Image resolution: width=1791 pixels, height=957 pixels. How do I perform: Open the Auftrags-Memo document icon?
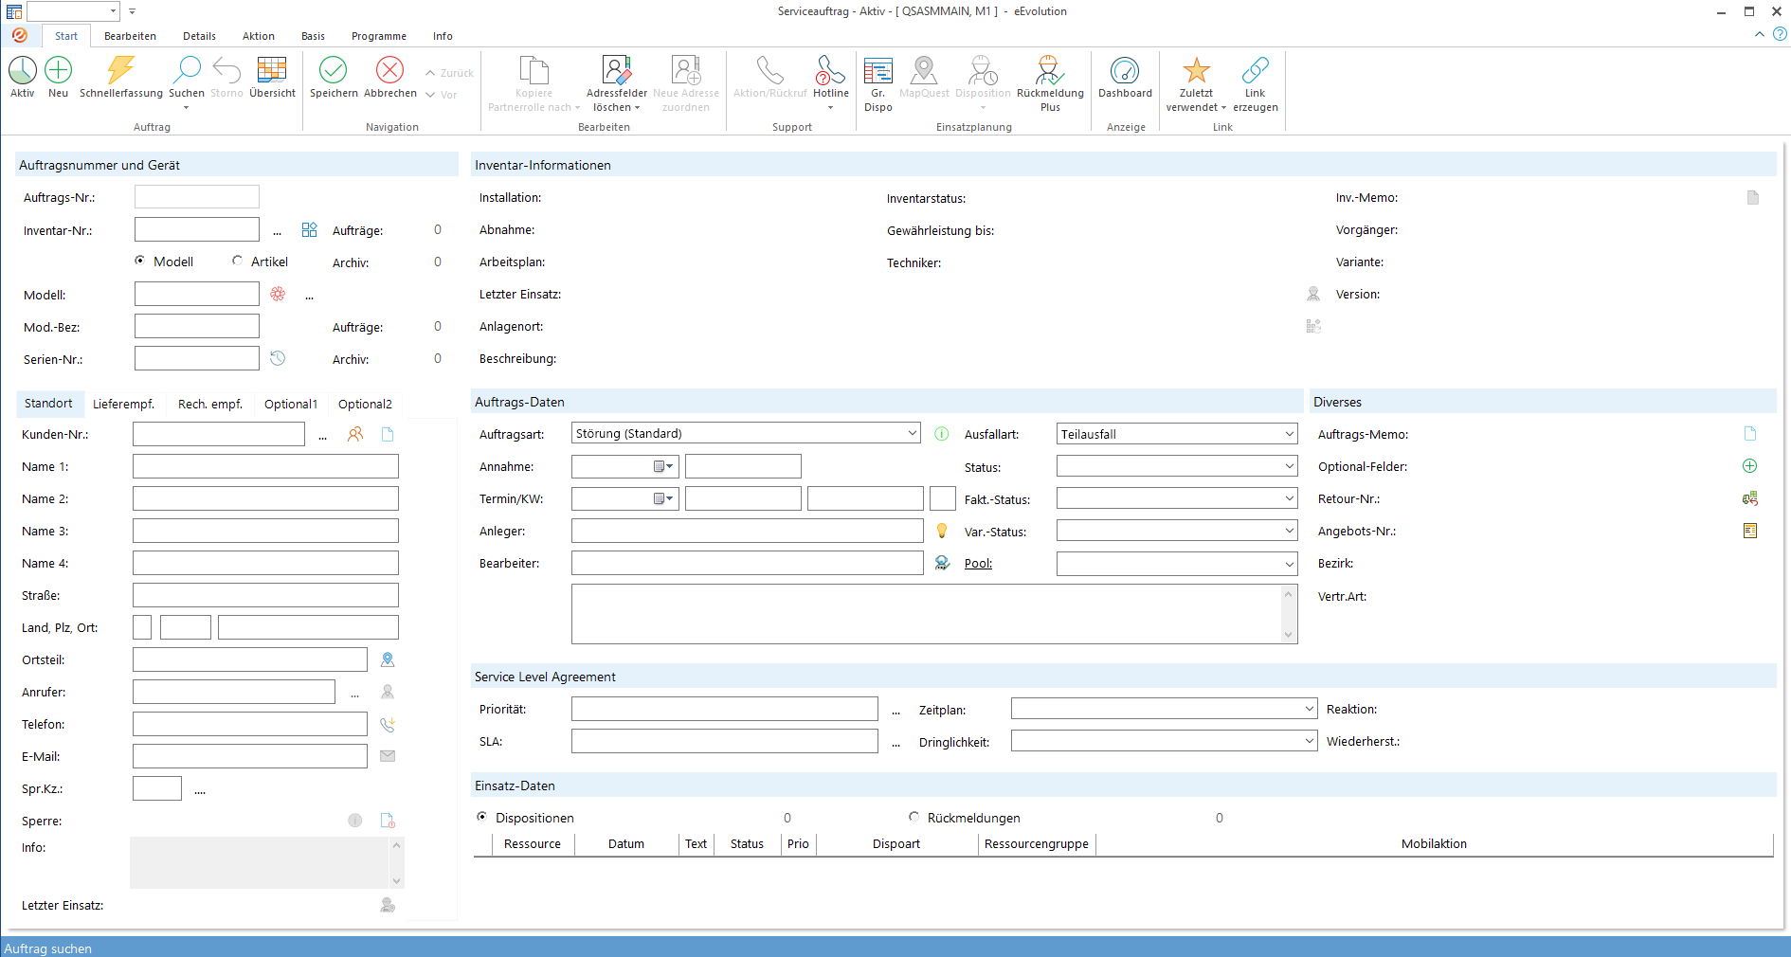coord(1750,434)
